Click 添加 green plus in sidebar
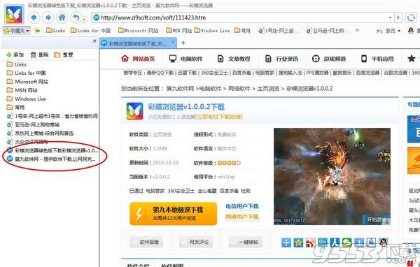Image resolution: width=420 pixels, height=267 pixels. [x=15, y=55]
